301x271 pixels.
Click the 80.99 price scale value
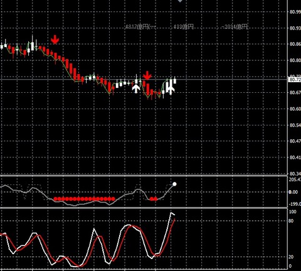[295, 12]
